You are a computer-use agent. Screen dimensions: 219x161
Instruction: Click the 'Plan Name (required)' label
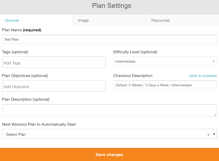click(21, 30)
